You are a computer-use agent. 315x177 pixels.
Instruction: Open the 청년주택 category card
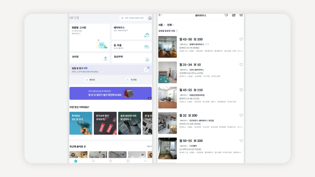click(132, 58)
